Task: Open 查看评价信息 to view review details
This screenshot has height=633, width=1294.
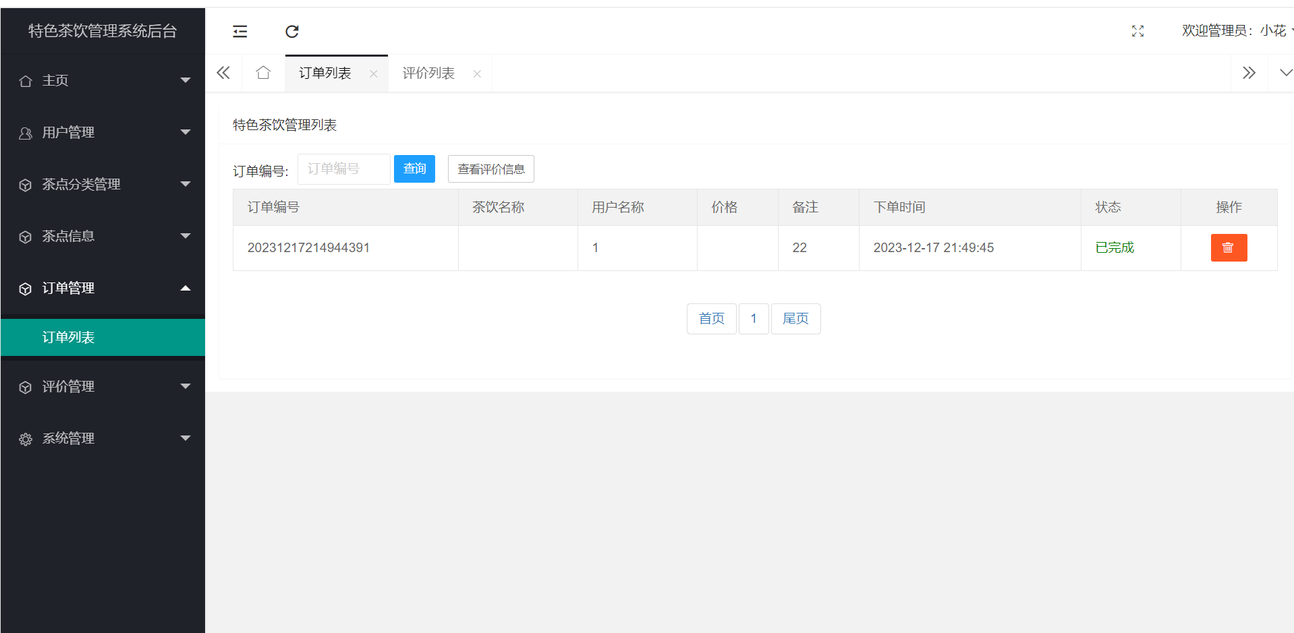Action: 490,169
